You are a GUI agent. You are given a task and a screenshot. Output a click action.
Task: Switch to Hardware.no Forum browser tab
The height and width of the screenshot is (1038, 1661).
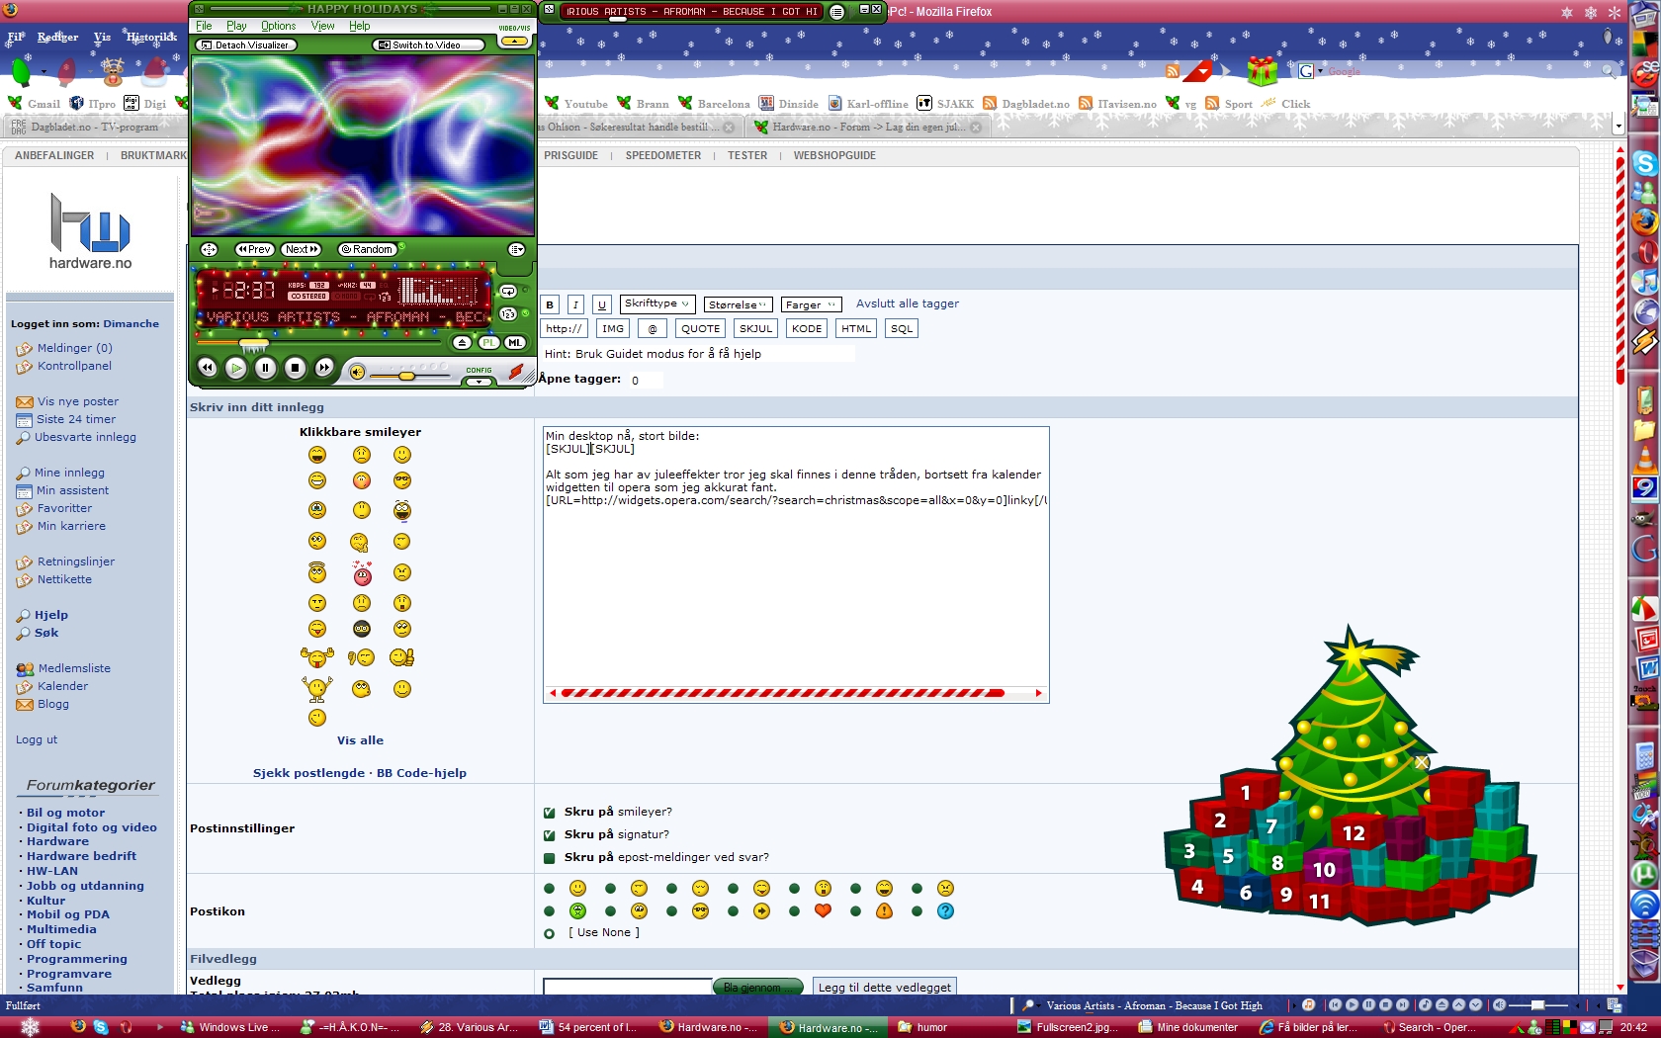click(x=866, y=127)
